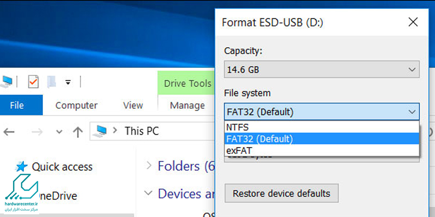Open the Customize Quick Access Toolbar dropdown

(x=68, y=82)
